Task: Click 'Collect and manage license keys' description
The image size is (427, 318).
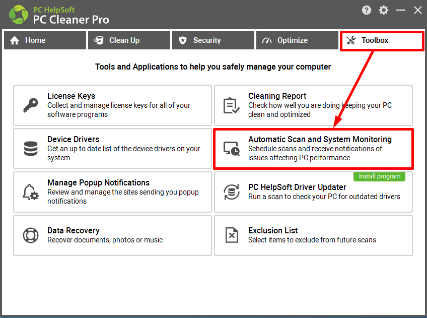Action: coord(119,110)
